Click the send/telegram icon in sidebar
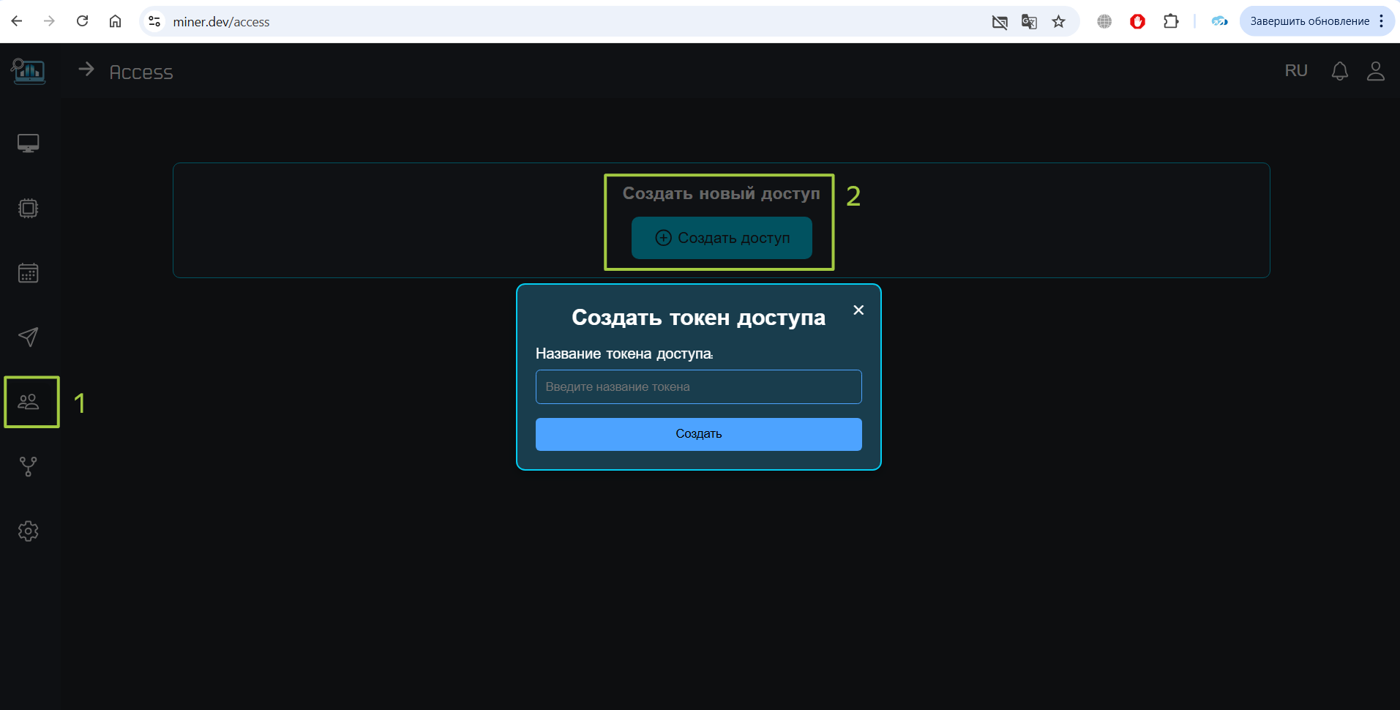The image size is (1400, 710). pyautogui.click(x=28, y=337)
